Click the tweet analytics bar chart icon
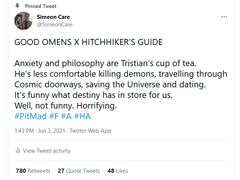The image size is (240, 180). tap(18, 151)
